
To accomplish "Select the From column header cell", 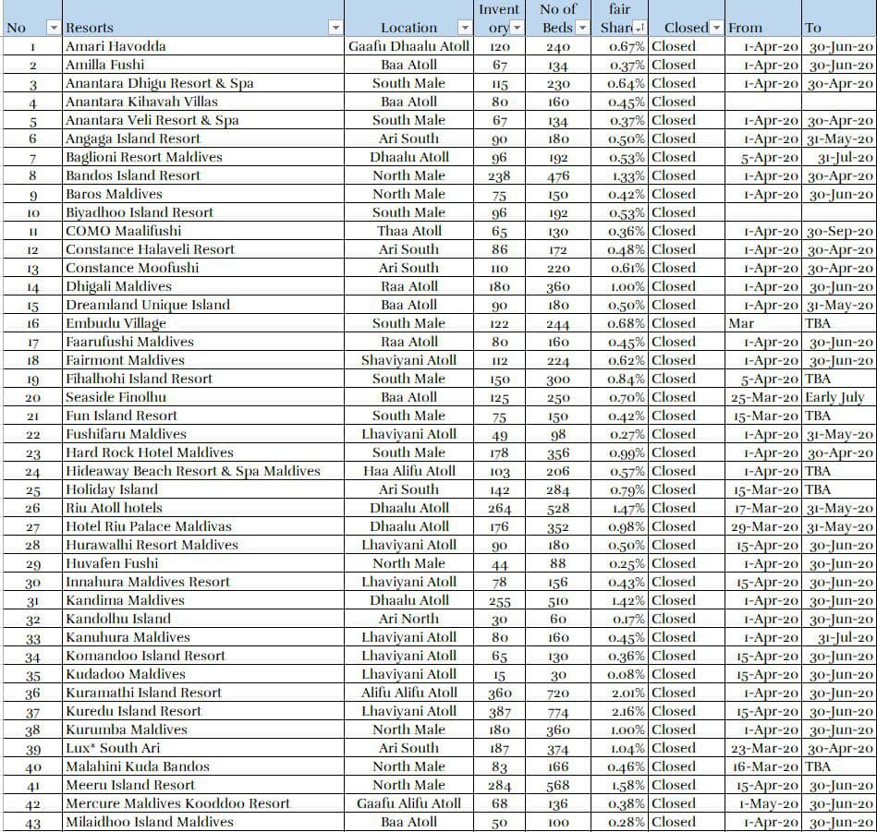I will point(761,28).
